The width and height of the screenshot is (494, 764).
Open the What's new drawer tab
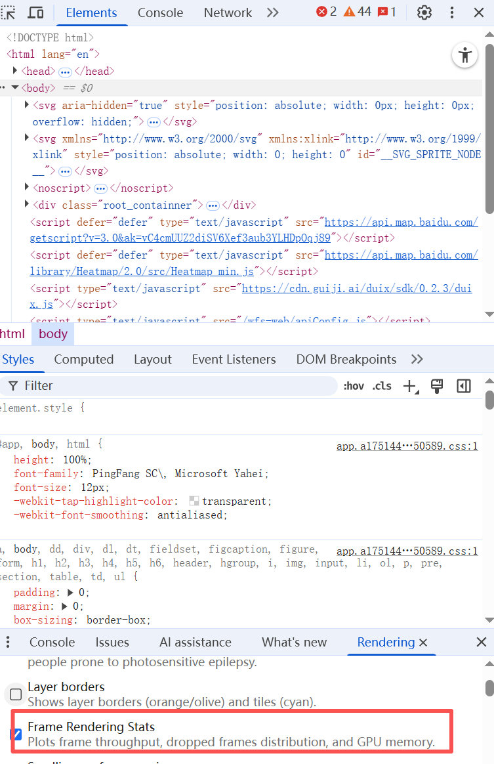295,642
